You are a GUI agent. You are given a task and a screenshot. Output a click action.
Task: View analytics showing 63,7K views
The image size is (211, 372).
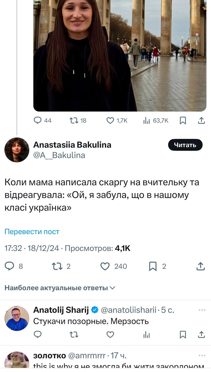(x=146, y=120)
